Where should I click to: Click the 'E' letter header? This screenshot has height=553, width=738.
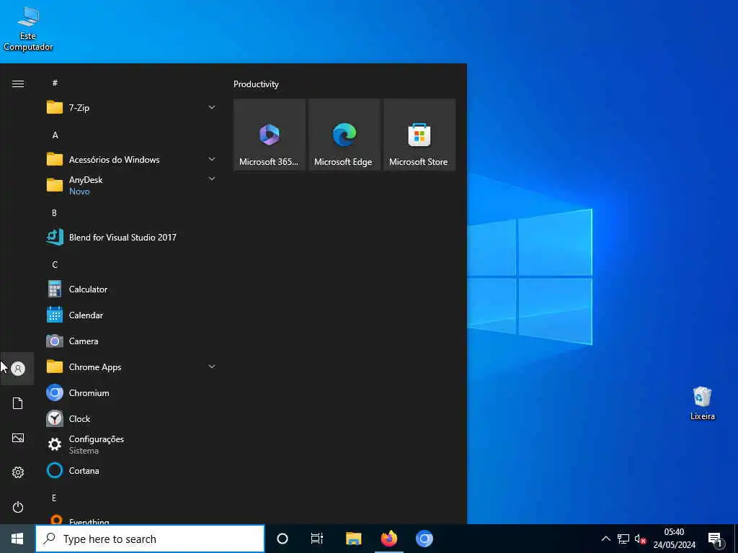[54, 498]
